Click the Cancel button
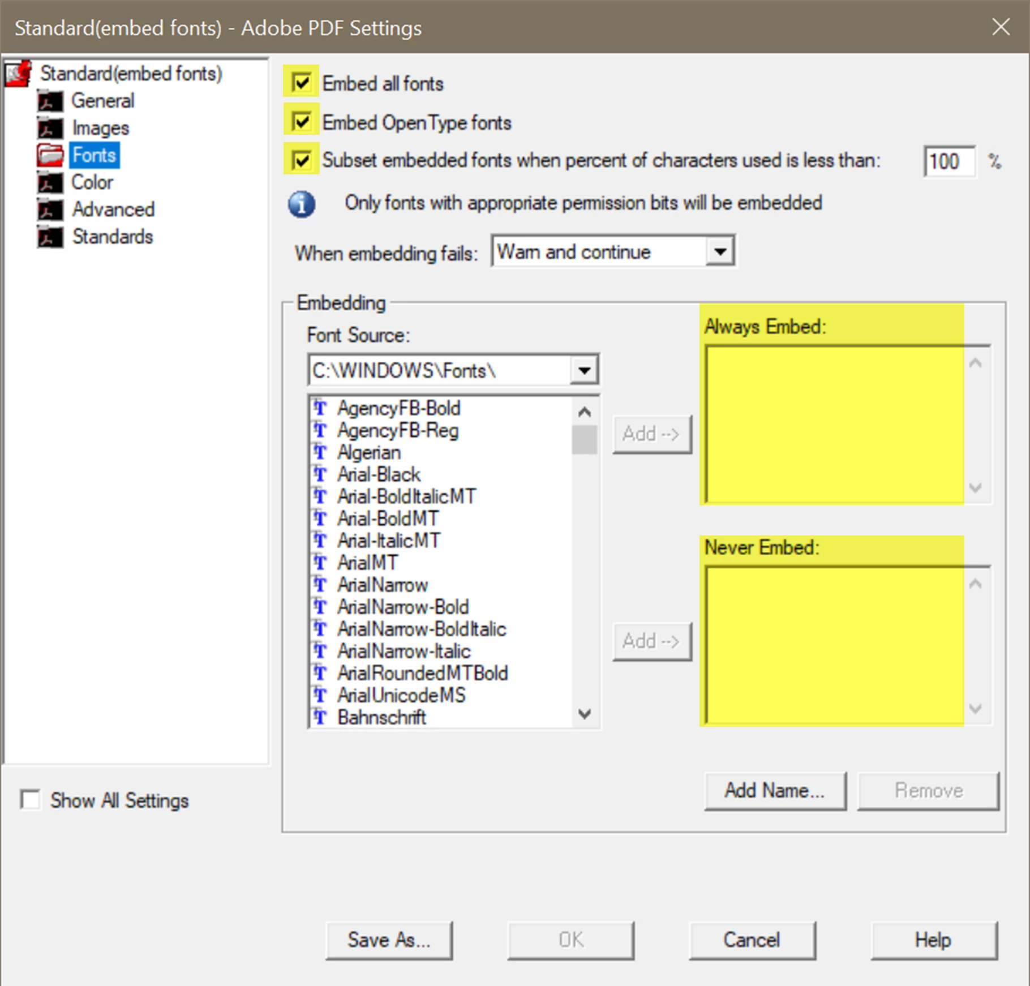The height and width of the screenshot is (986, 1030). (x=752, y=940)
